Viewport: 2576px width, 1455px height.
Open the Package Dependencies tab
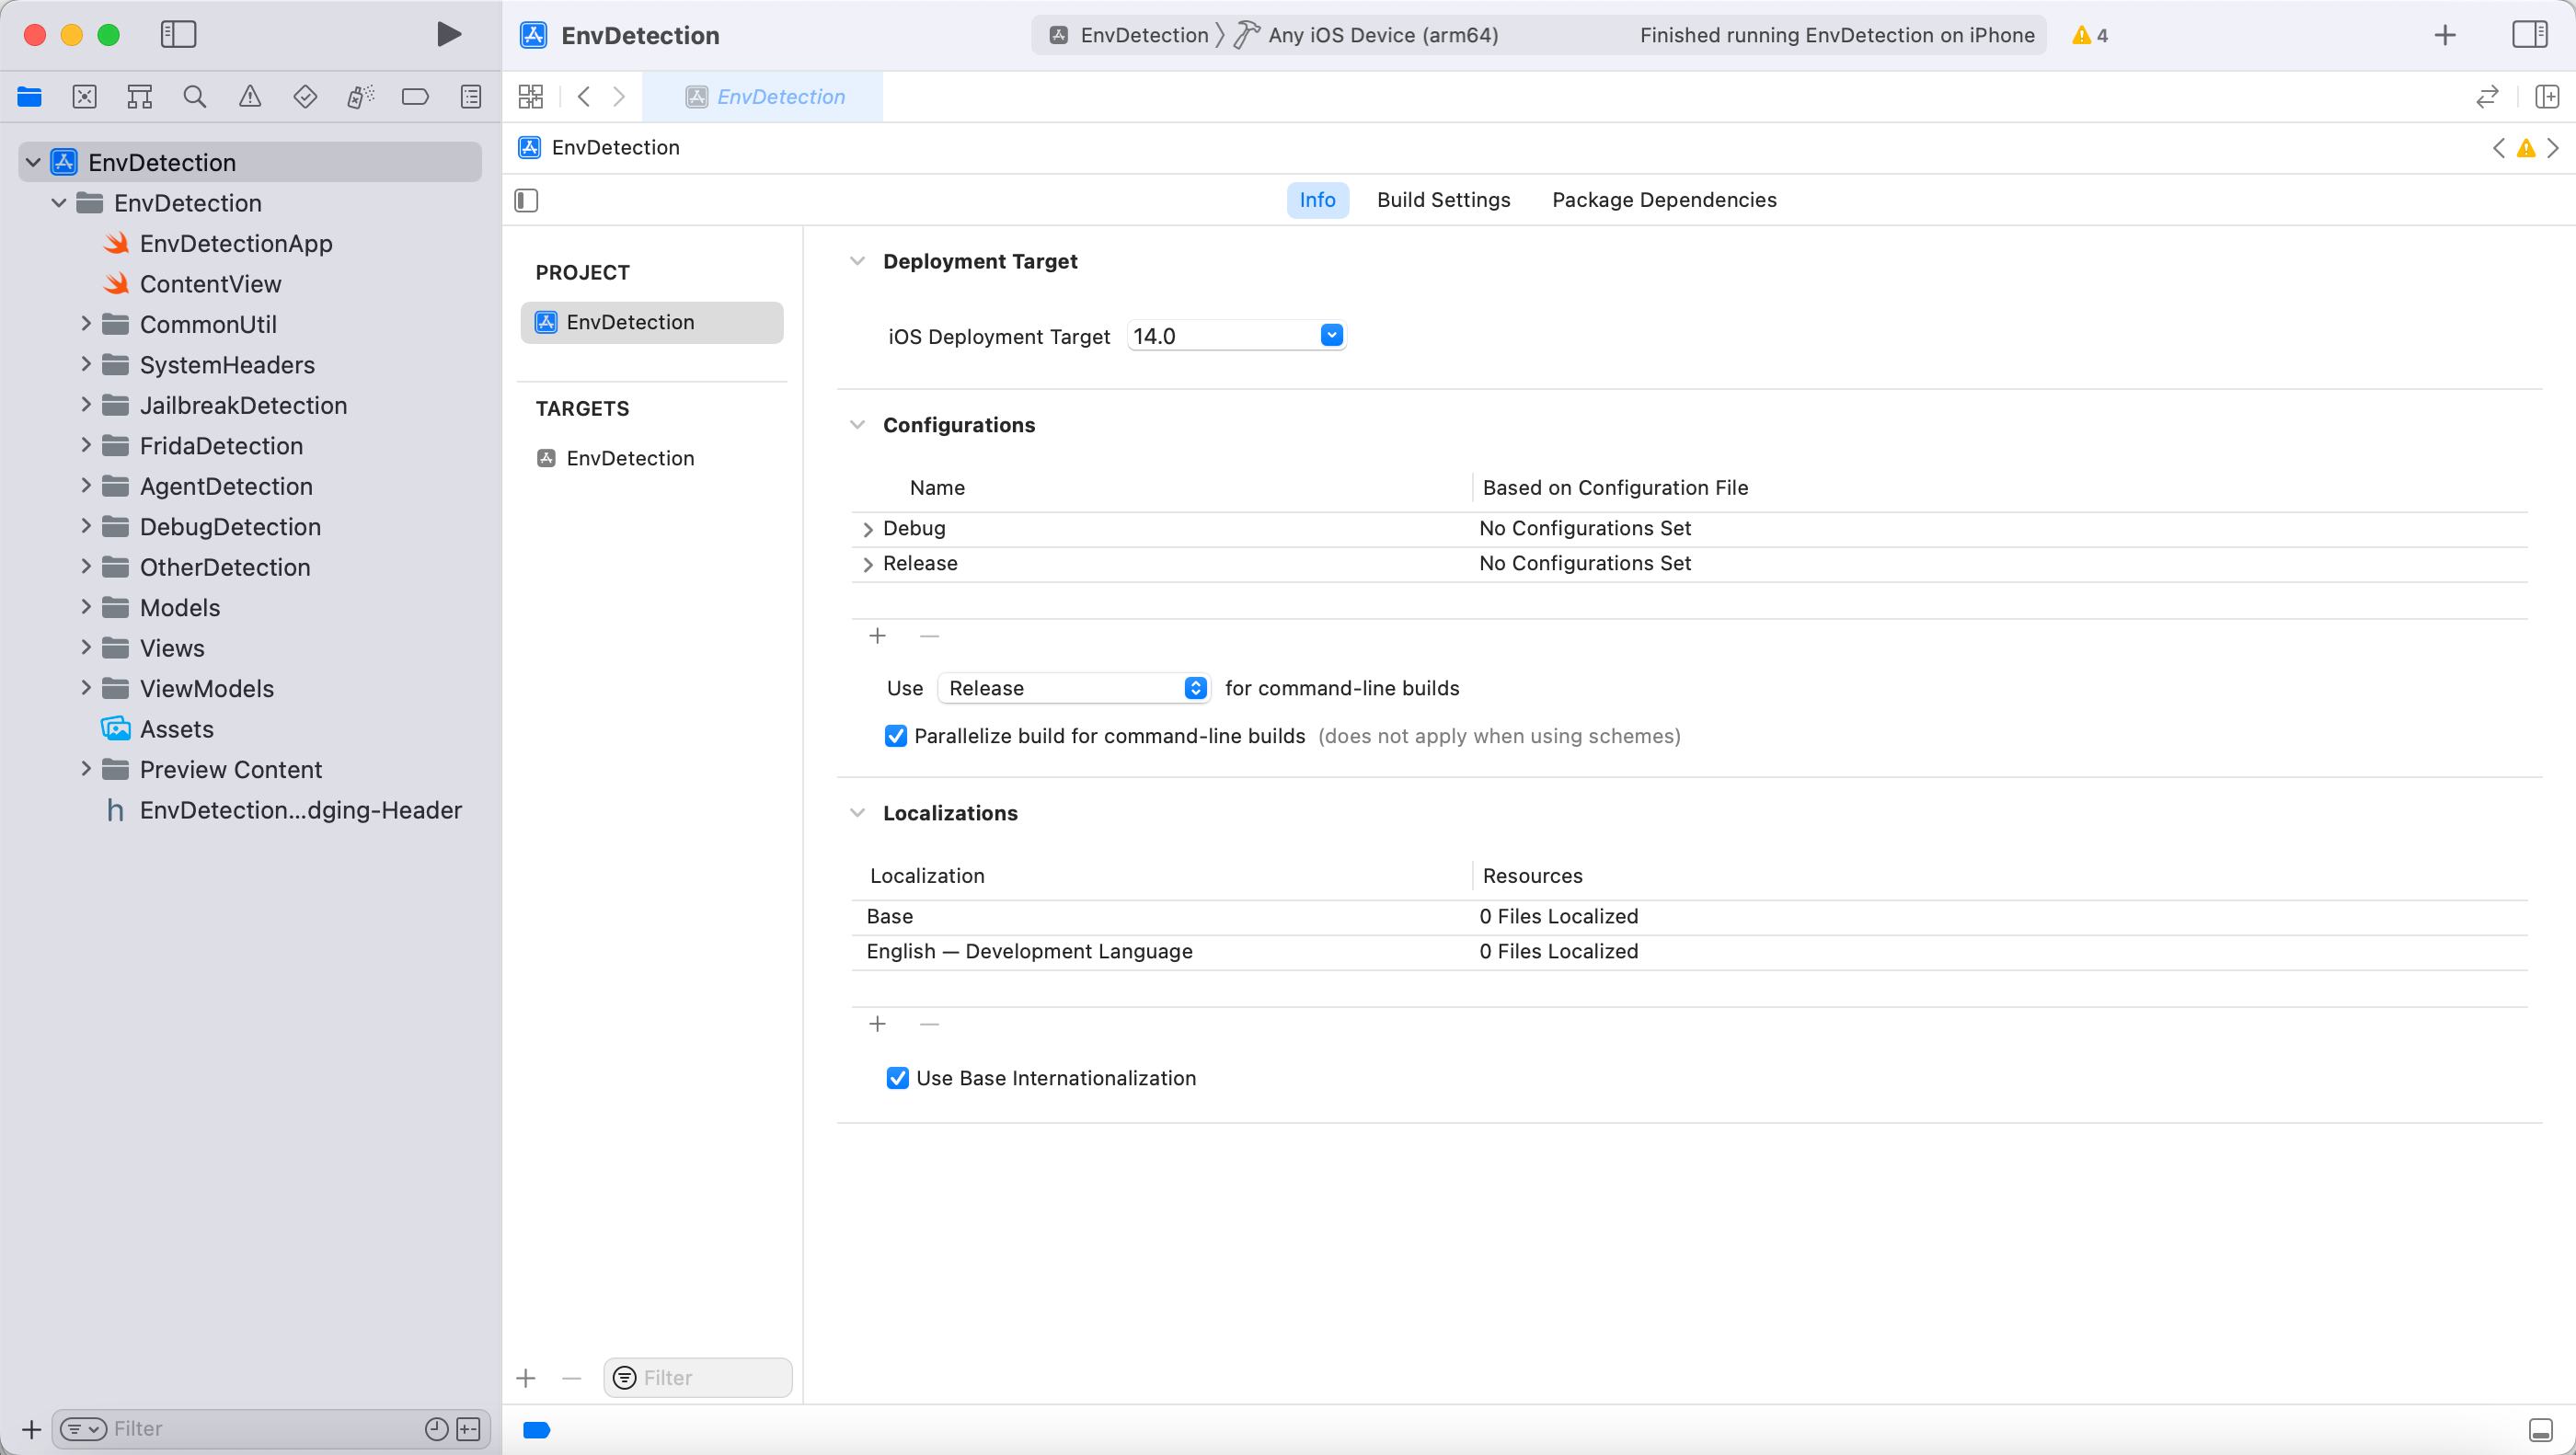[x=1664, y=200]
